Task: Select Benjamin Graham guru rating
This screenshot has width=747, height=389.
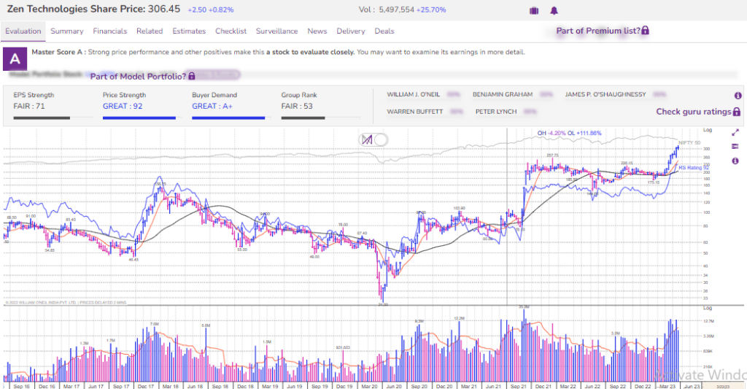Action: [x=503, y=94]
